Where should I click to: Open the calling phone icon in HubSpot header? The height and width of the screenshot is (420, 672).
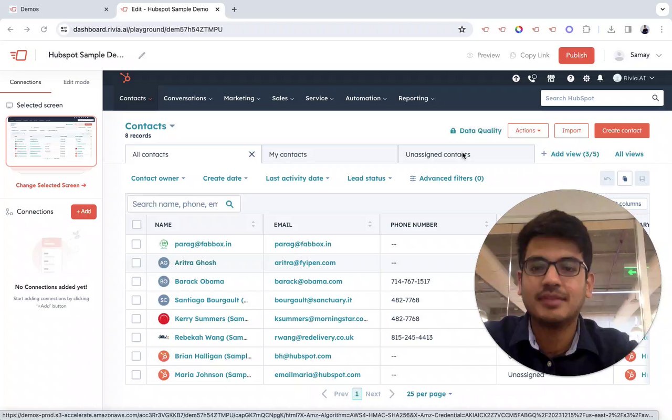[x=532, y=78]
